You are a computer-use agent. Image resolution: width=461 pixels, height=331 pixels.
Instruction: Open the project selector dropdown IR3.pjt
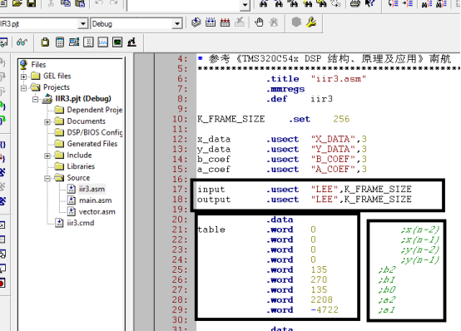[x=83, y=23]
